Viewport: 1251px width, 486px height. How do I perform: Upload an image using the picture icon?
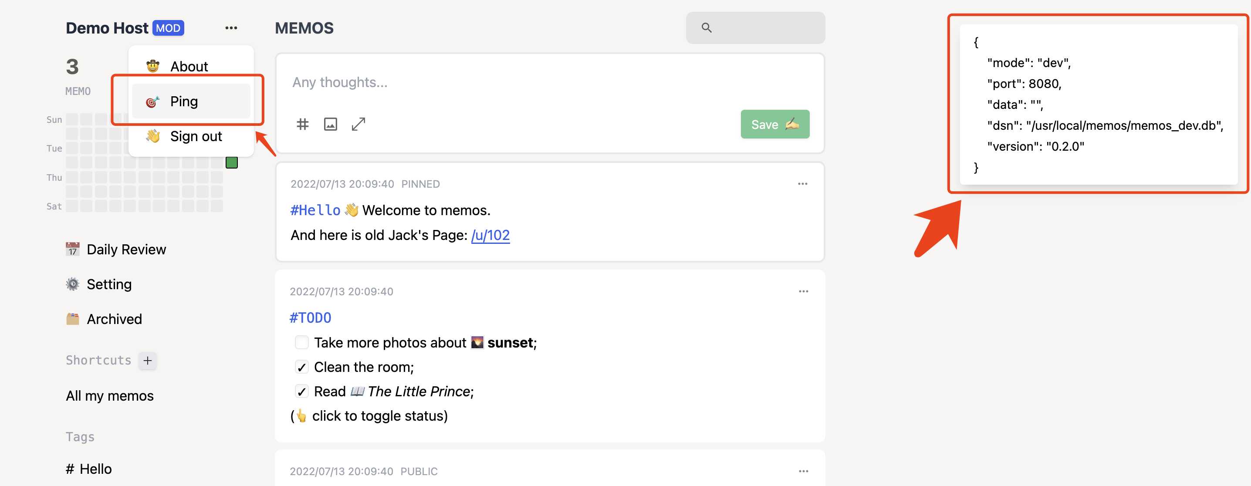pos(330,124)
